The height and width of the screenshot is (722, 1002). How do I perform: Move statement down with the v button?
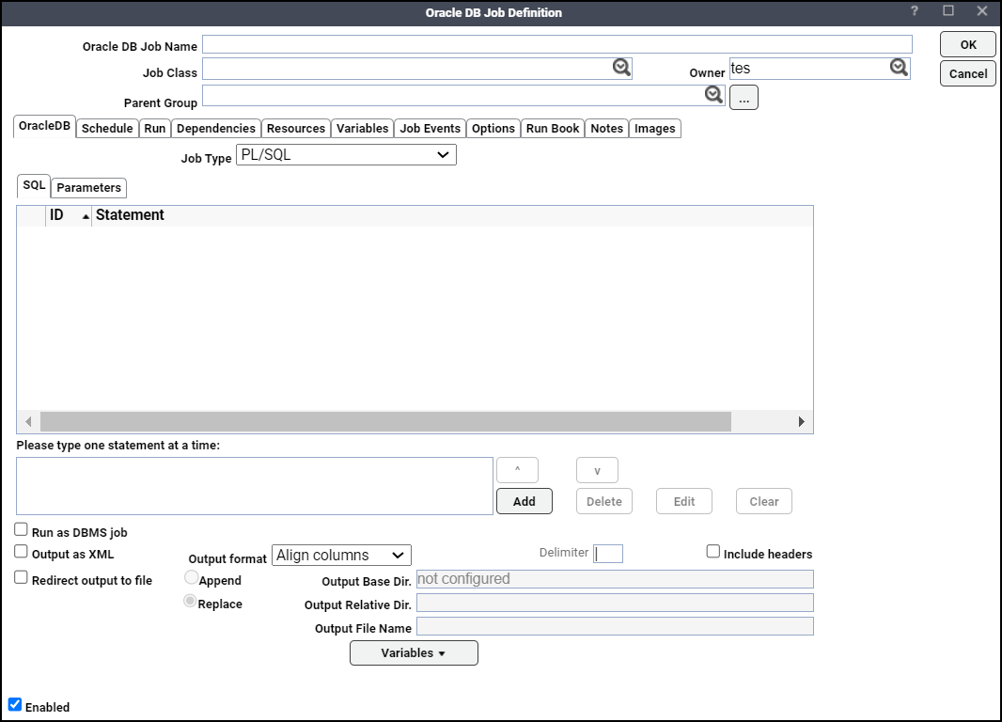[597, 470]
